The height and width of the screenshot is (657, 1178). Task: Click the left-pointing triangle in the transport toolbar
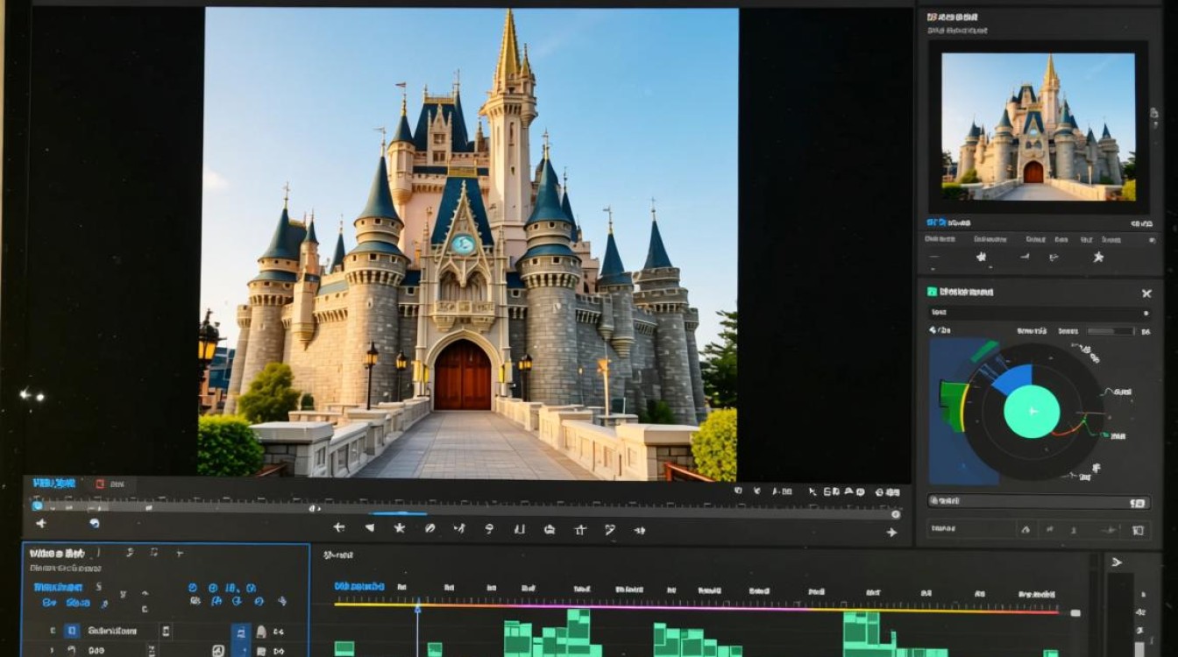[x=370, y=528]
